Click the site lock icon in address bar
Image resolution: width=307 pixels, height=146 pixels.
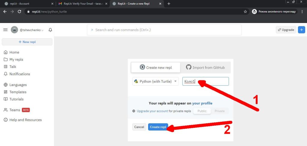[x=28, y=12]
